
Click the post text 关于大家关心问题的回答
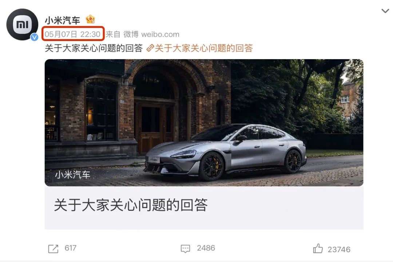(94, 48)
